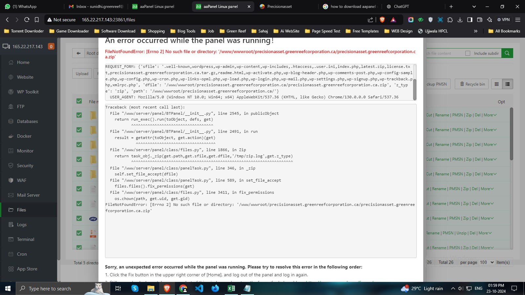The image size is (525, 295).
Task: Open the Torrent Downloader bookmark folder
Action: coord(24,31)
